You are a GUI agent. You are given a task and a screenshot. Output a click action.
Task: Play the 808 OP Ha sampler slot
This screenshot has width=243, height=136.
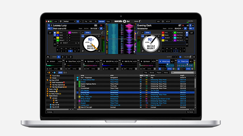click(104, 62)
